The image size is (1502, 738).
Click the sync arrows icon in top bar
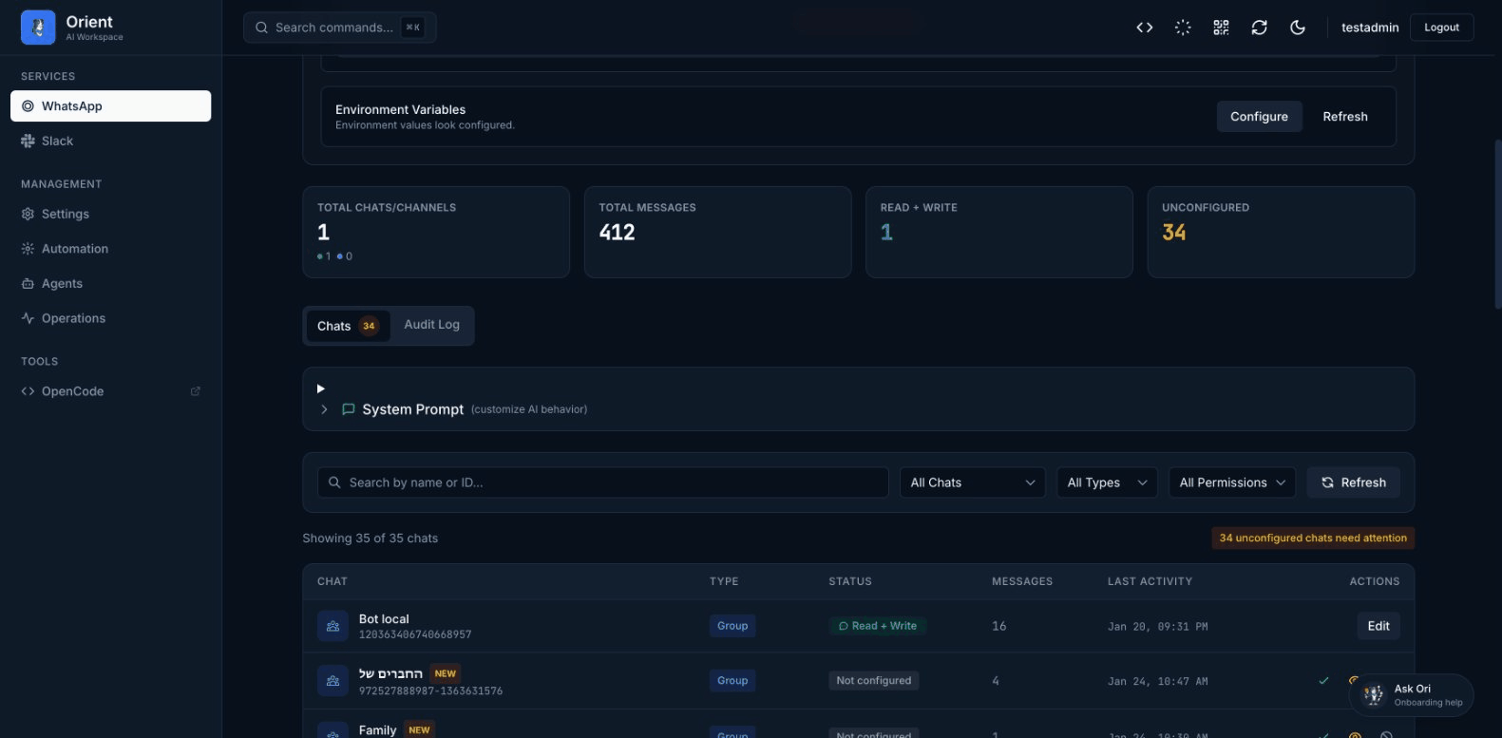coord(1259,28)
